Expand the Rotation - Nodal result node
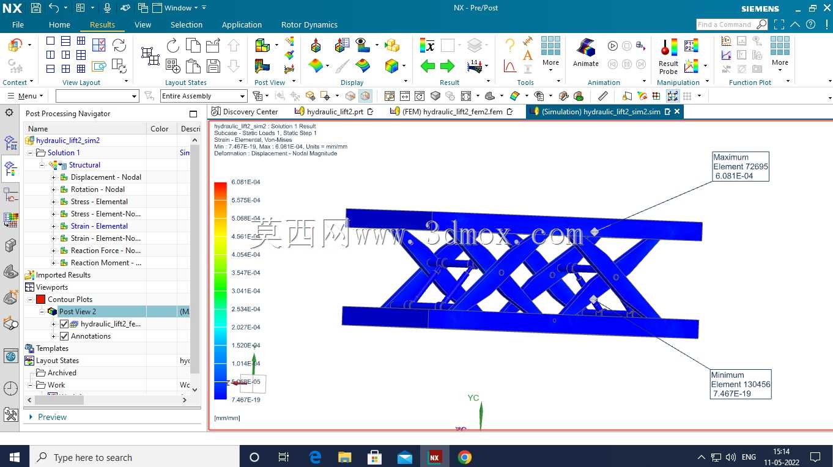Image resolution: width=833 pixels, height=467 pixels. click(x=53, y=189)
